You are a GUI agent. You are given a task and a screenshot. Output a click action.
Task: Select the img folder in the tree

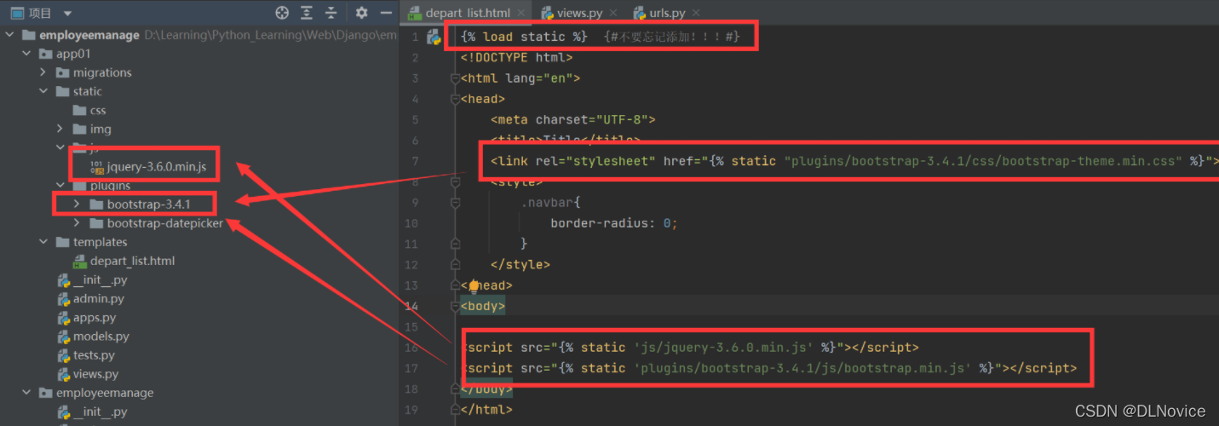coord(101,129)
